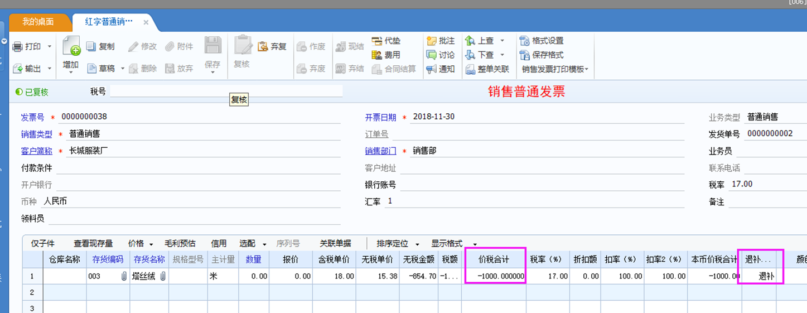Click the 信用 button
Image resolution: width=807 pixels, height=313 pixels.
click(x=219, y=243)
